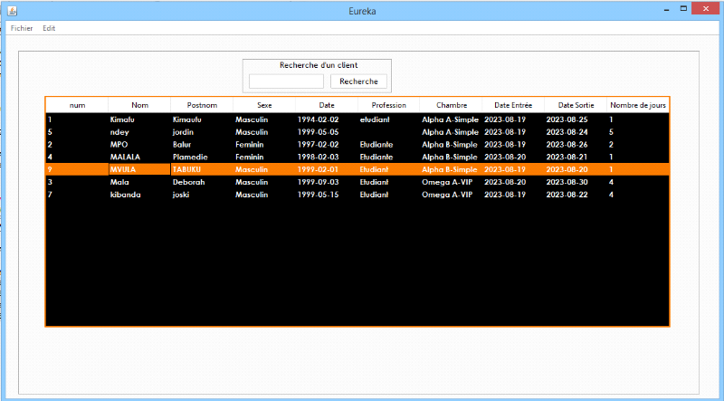Open the Edit menu
Viewport: 724px width, 401px height.
pos(49,28)
